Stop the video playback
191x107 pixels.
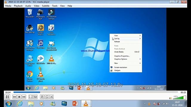click(x=19, y=97)
